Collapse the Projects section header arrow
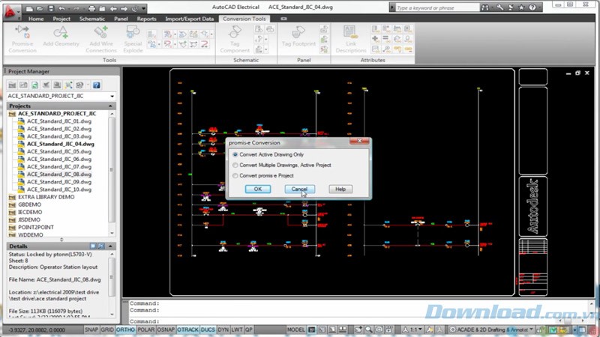The height and width of the screenshot is (337, 600). click(110, 106)
